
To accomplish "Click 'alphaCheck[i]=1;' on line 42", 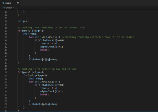I will 52,47.
